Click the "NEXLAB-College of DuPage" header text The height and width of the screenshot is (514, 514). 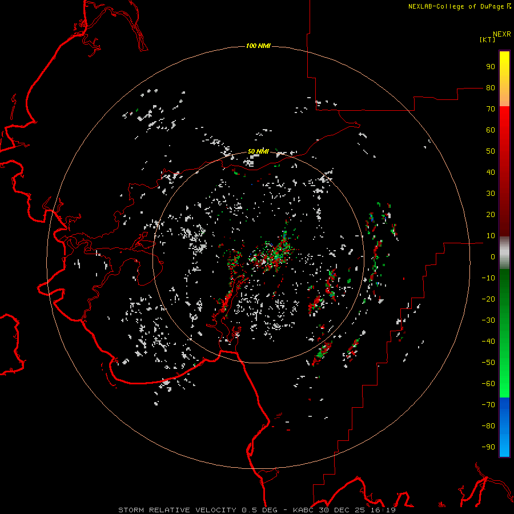coord(457,6)
